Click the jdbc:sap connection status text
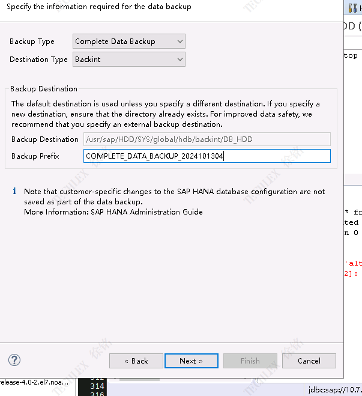This screenshot has height=396, width=362. coord(335,389)
